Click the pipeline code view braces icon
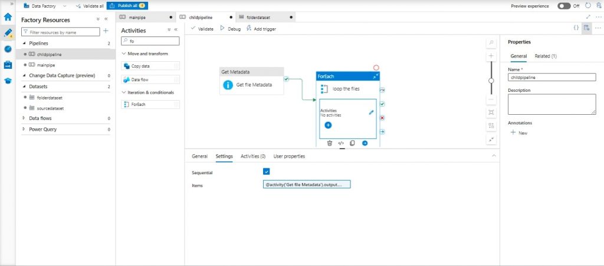Viewport: 604px width, 266px height. point(576,28)
